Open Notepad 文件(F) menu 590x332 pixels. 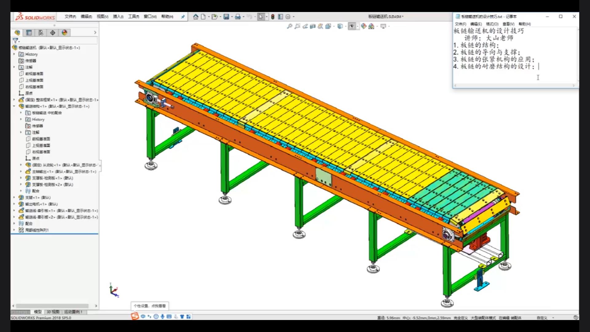click(x=460, y=24)
